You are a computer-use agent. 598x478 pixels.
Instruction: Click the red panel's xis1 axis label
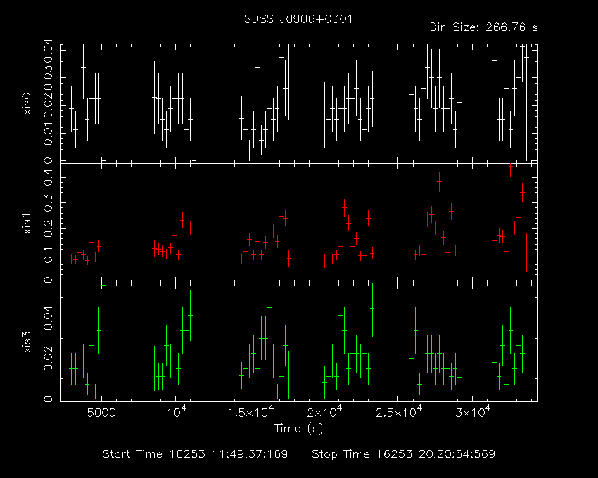[27, 224]
